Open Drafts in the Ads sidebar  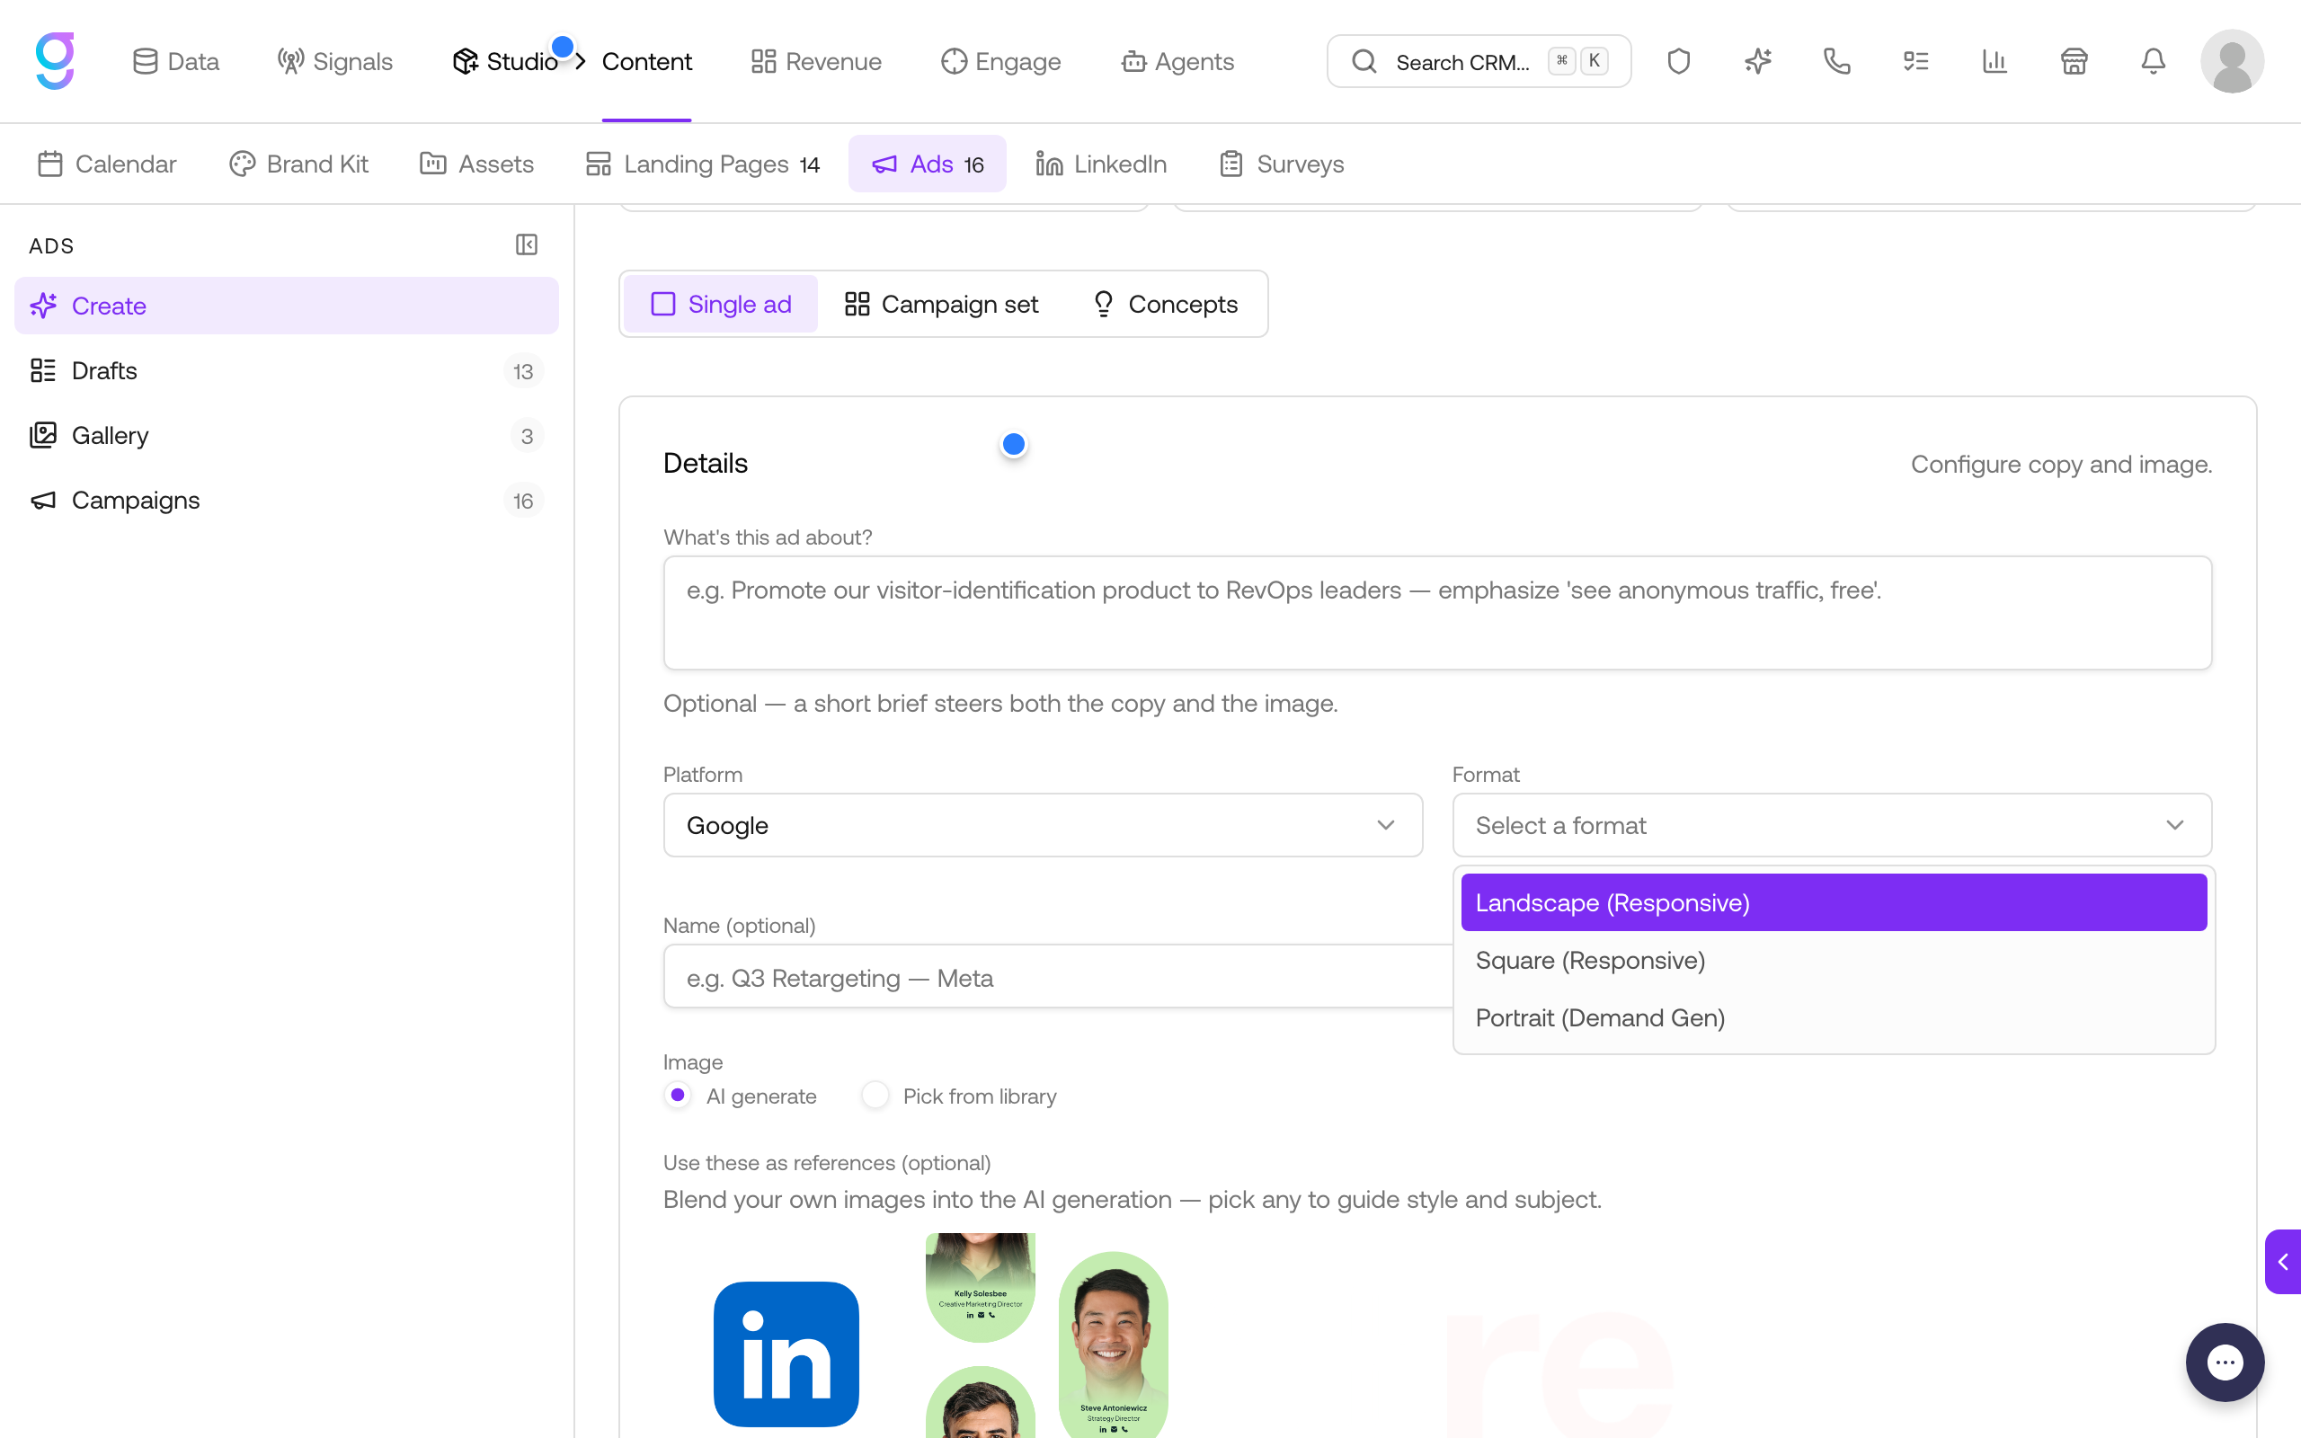286,370
